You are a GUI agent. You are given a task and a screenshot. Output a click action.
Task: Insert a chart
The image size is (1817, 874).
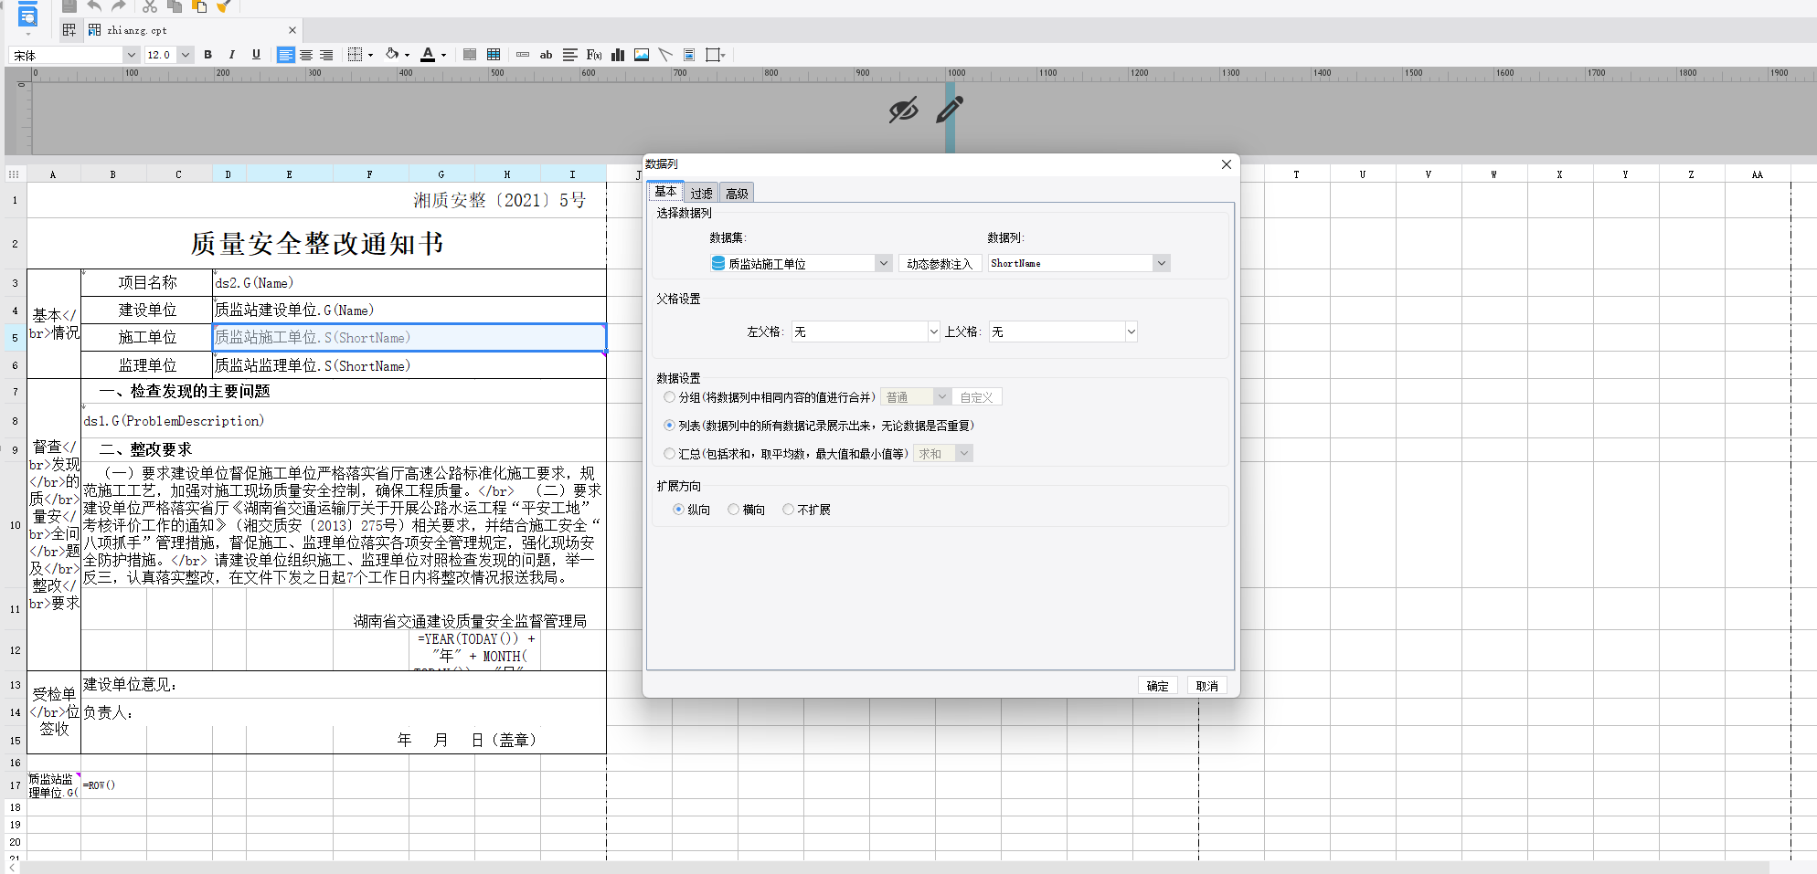pyautogui.click(x=618, y=55)
